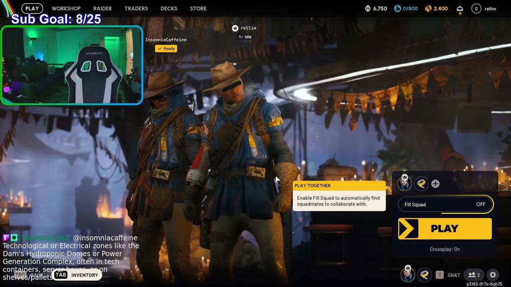Open the rellim profile name at top right
The width and height of the screenshot is (511, 287).
coord(490,8)
